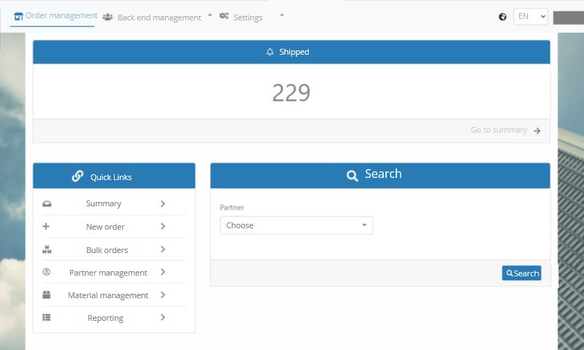Click the Material management box icon
The image size is (584, 350).
pos(46,295)
